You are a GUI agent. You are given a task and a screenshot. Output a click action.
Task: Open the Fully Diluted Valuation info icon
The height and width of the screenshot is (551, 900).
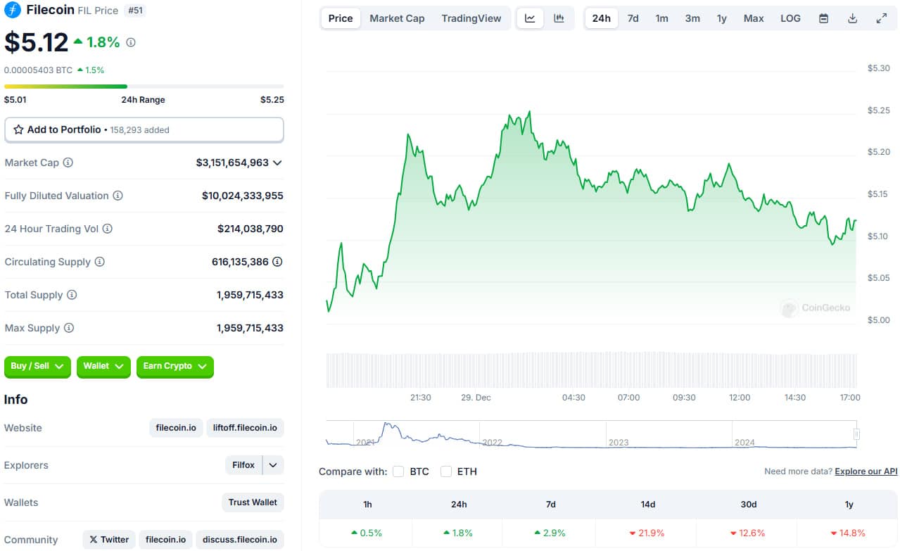[118, 196]
